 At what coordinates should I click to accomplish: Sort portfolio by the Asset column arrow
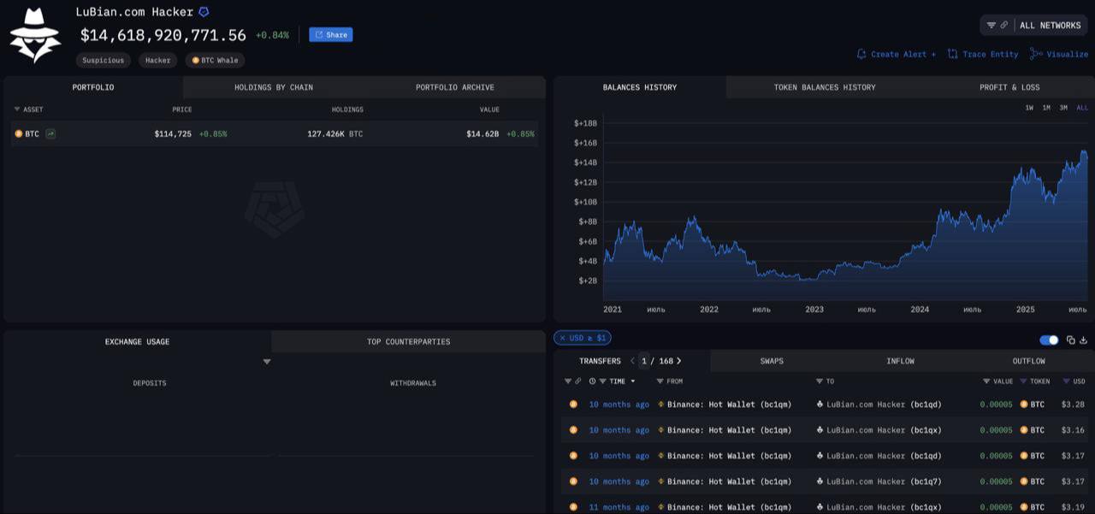[17, 109]
